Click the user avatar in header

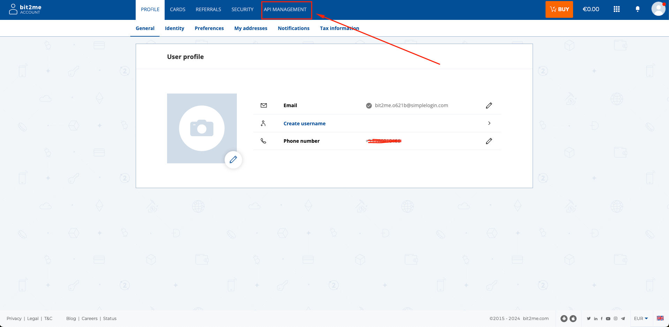click(658, 9)
